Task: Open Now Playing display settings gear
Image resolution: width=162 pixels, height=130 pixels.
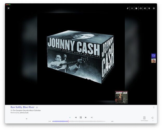Action: tap(154, 8)
